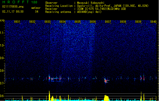159x101 pixels.
Task: Click the 0831 time marker
Action: coord(17,22)
